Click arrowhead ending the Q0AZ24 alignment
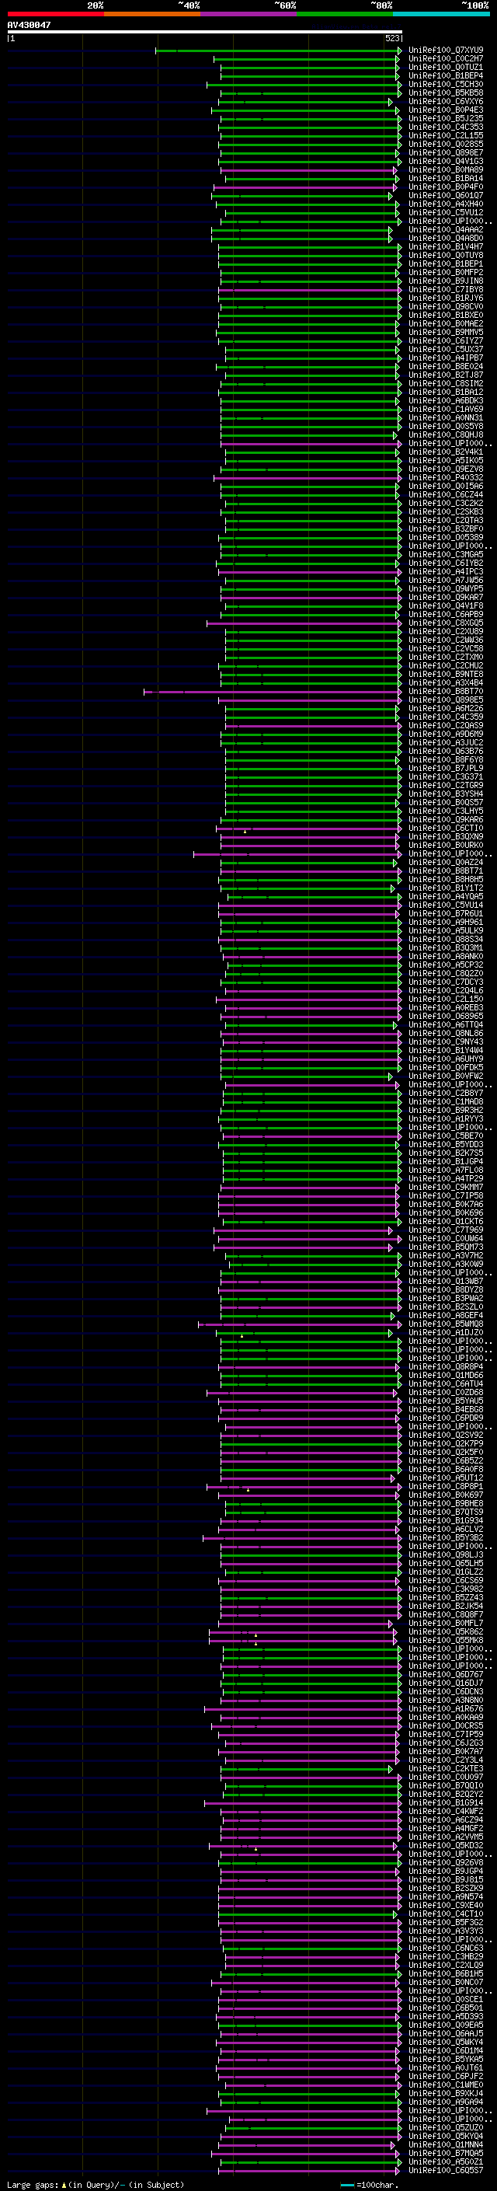The image size is (497, 2191). (x=395, y=863)
